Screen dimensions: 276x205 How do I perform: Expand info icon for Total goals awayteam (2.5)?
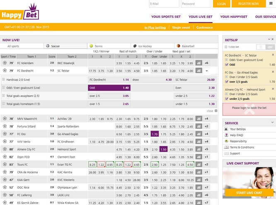3,96
